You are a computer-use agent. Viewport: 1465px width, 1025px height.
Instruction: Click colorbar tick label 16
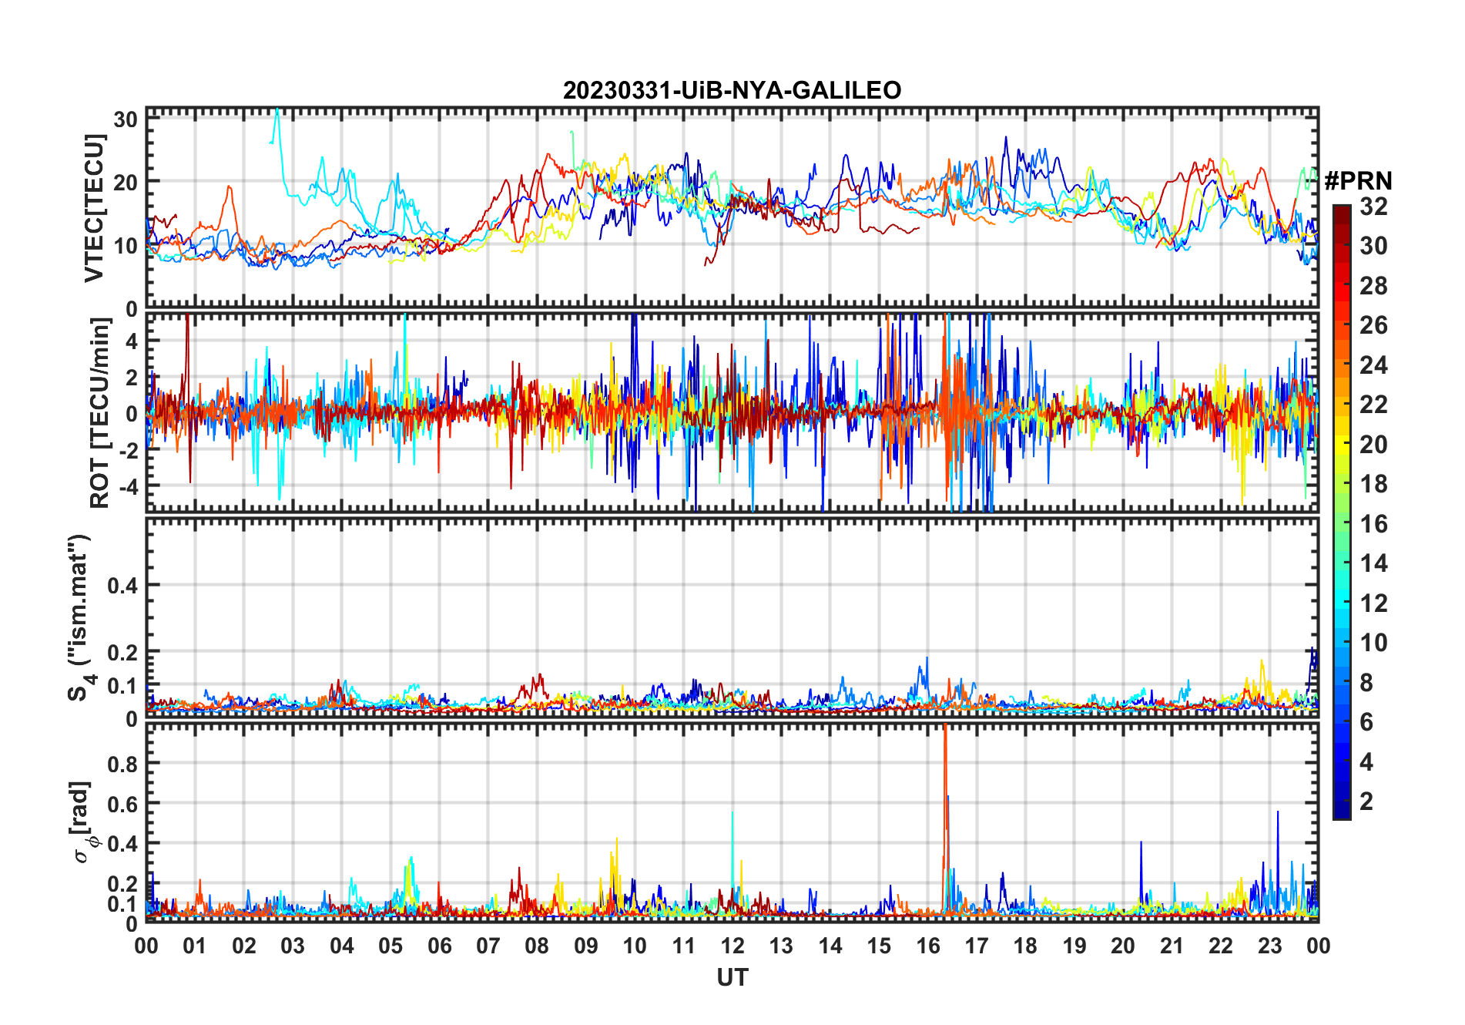point(1373,524)
